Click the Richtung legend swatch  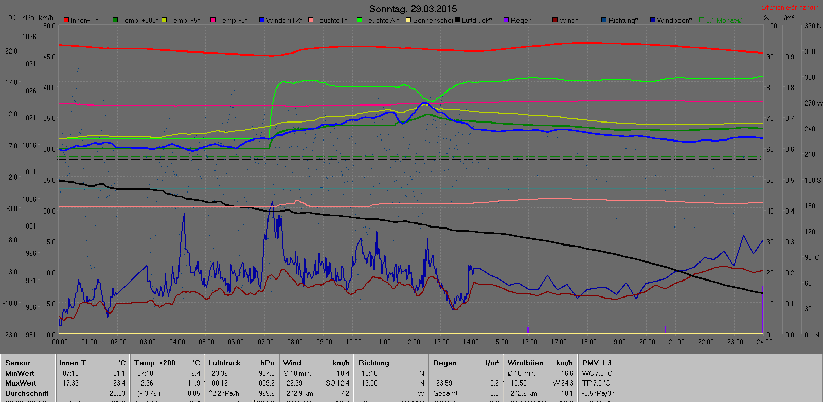pyautogui.click(x=604, y=20)
